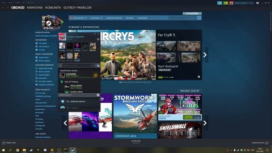Select the first carousel page indicator
This screenshot has width=272, height=153.
pos(120,82)
